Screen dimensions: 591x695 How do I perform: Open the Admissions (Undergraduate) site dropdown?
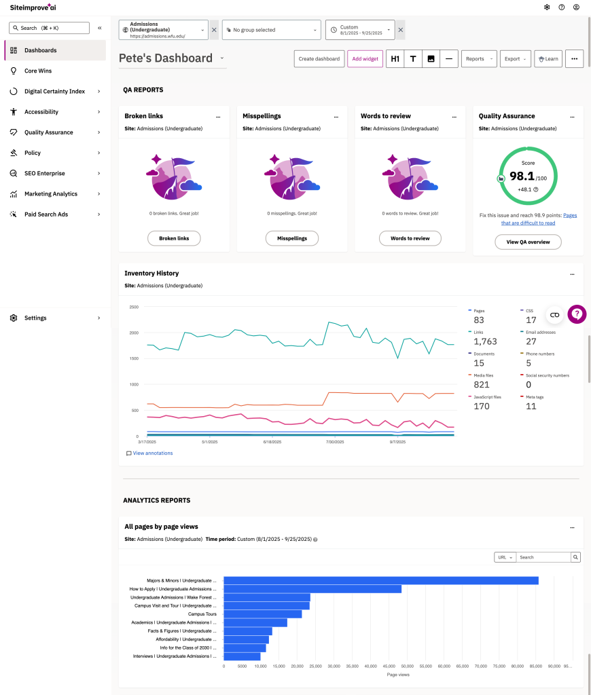163,30
